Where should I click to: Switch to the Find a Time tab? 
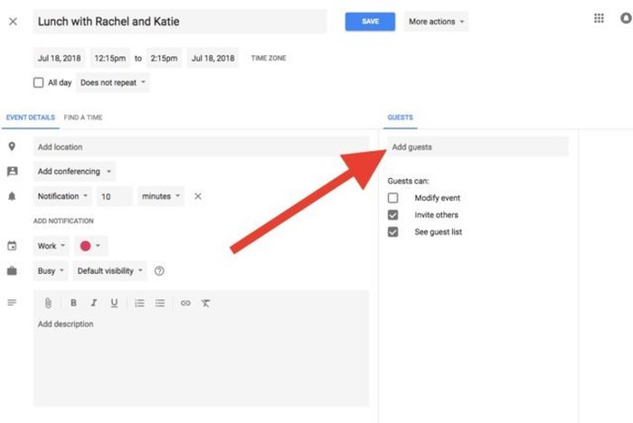click(82, 117)
